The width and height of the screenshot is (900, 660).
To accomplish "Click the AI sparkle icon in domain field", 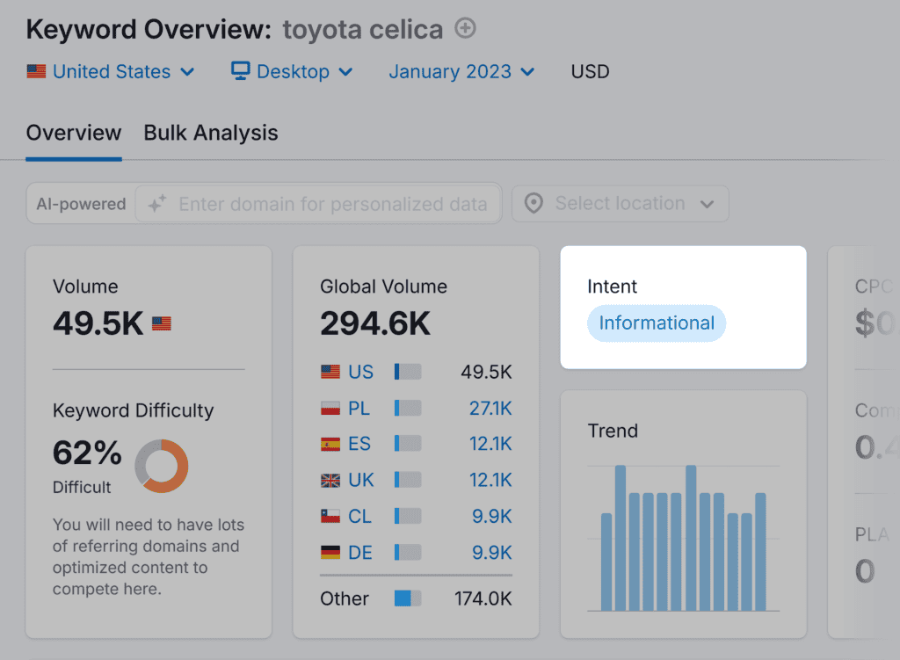I will point(156,204).
